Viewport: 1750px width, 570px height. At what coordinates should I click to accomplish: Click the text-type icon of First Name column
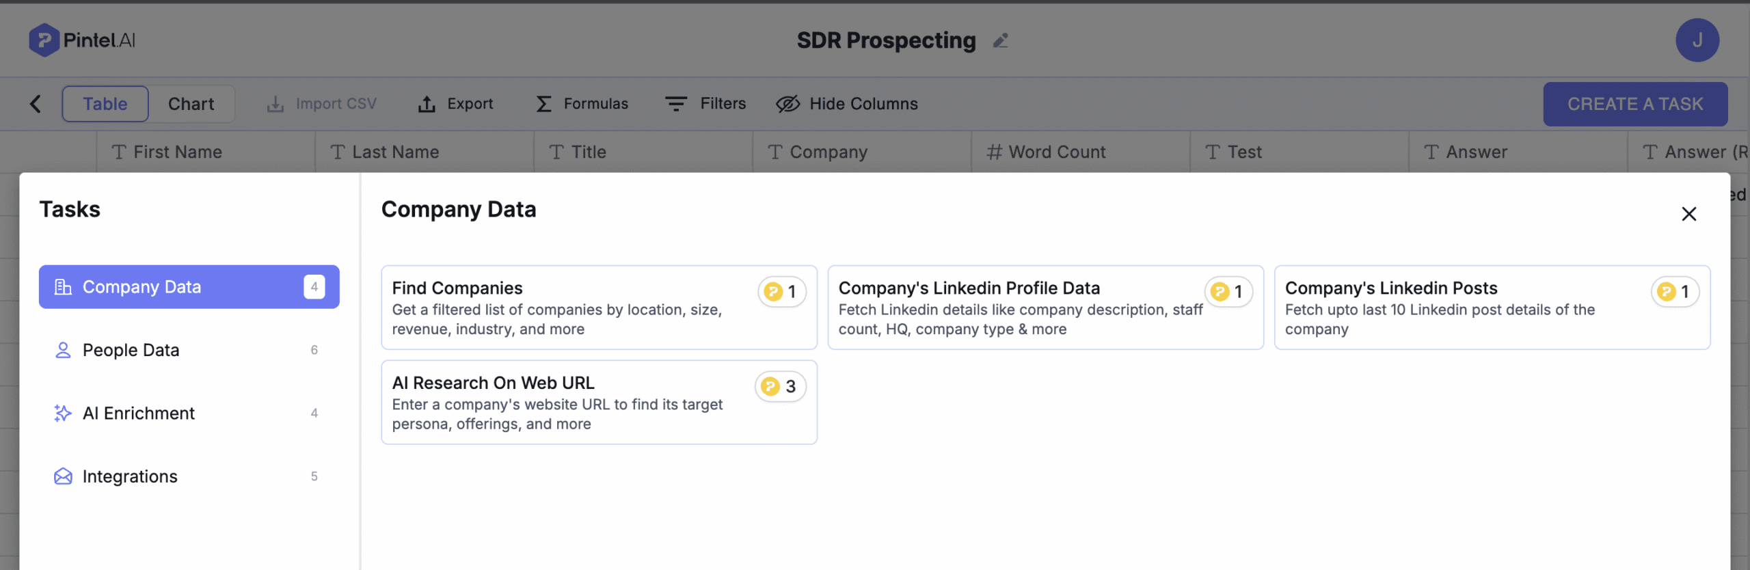point(119,152)
